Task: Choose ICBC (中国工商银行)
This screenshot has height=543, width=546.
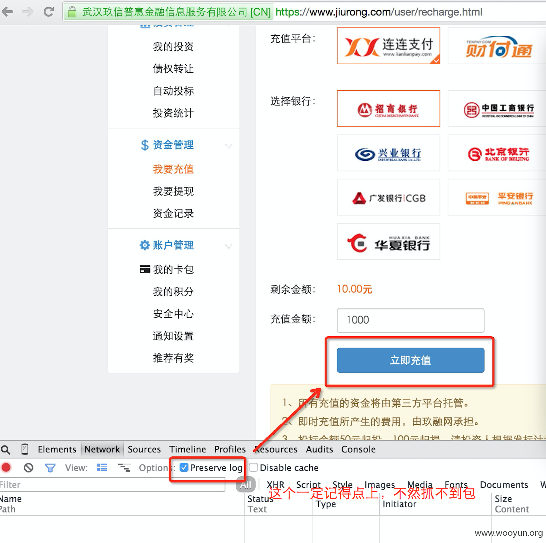Action: [x=497, y=109]
